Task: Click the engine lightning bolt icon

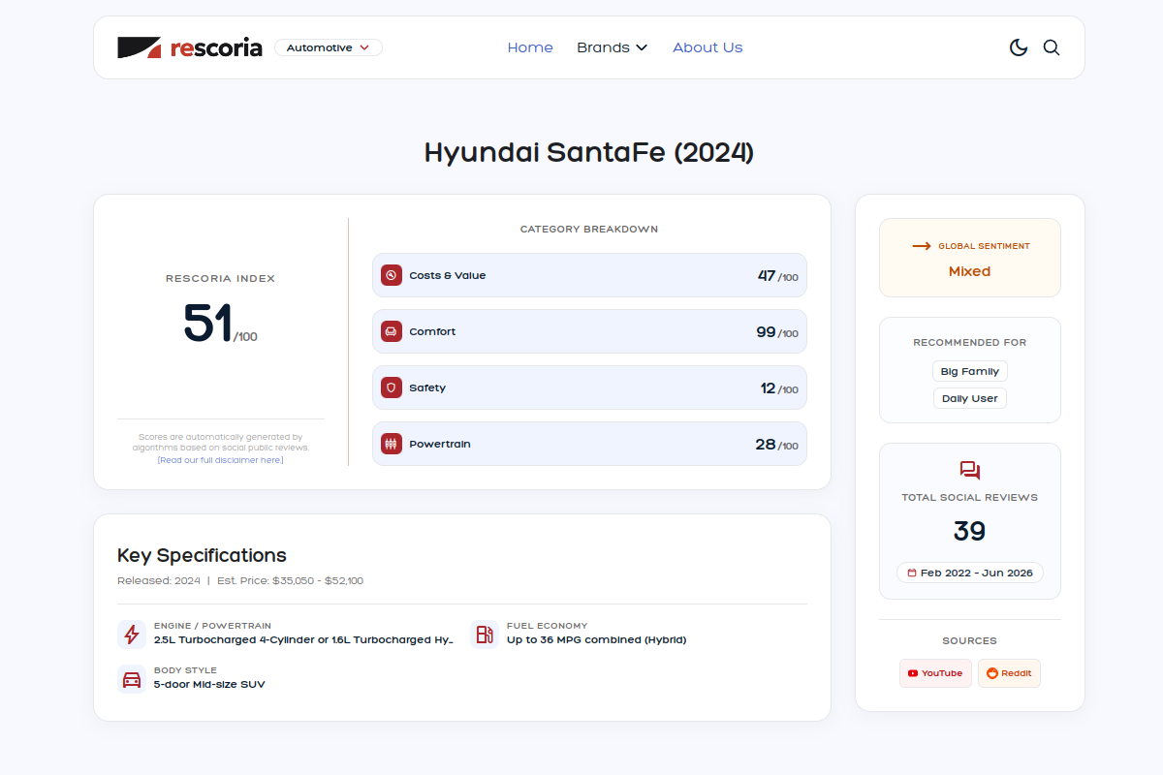Action: click(132, 635)
